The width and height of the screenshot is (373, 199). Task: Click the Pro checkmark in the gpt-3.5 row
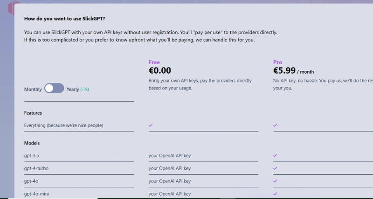tap(275, 156)
